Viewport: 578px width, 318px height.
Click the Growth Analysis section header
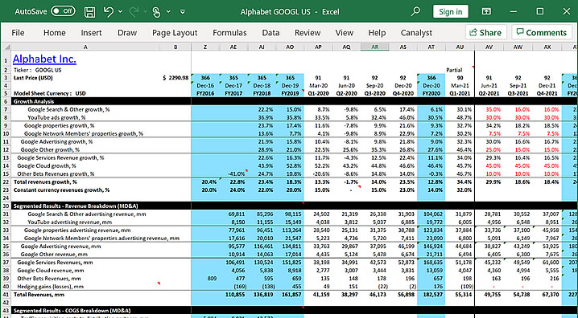coord(34,101)
